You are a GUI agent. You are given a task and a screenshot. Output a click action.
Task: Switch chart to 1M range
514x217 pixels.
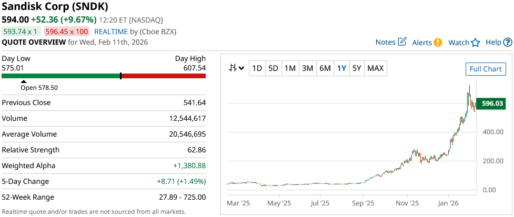[290, 68]
